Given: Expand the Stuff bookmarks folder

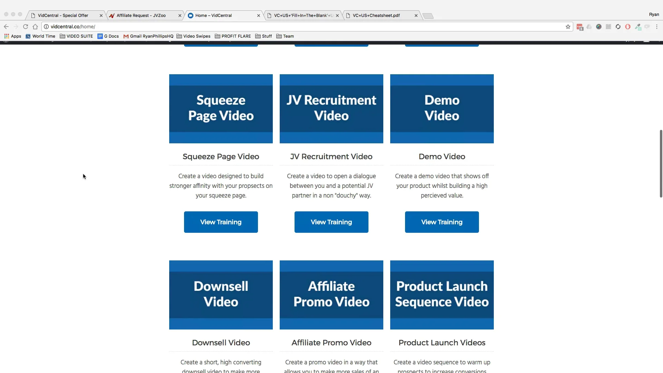Looking at the screenshot, I should tap(263, 36).
